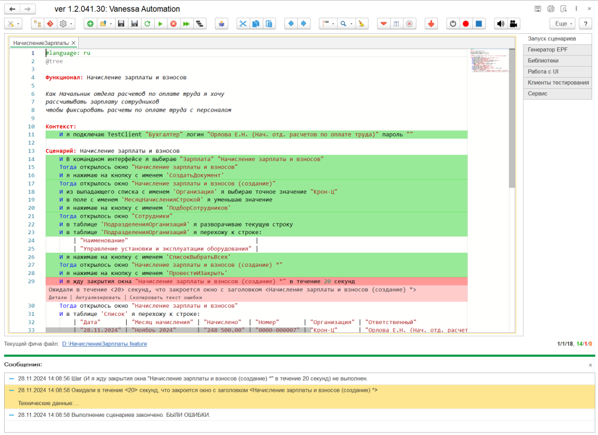Click the editor vertical scrollbar thumb
The width and height of the screenshot is (598, 435).
512,117
